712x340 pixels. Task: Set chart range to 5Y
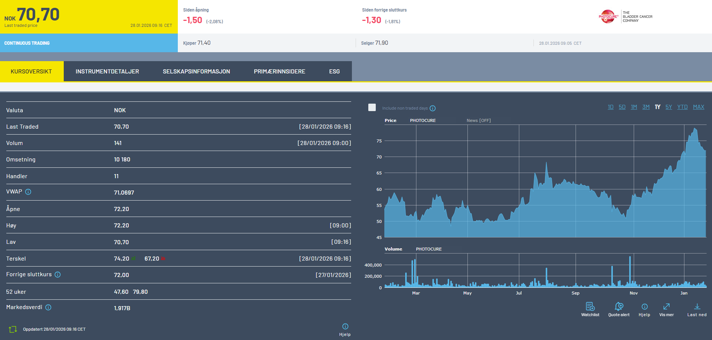(668, 107)
